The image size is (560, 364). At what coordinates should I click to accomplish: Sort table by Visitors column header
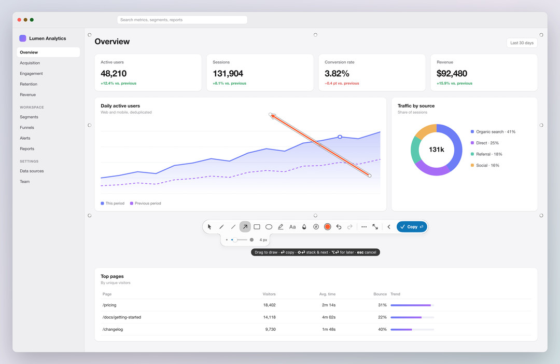point(269,294)
